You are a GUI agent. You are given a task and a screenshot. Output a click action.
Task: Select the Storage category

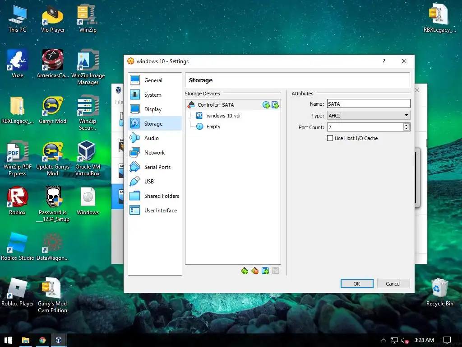[x=155, y=124]
